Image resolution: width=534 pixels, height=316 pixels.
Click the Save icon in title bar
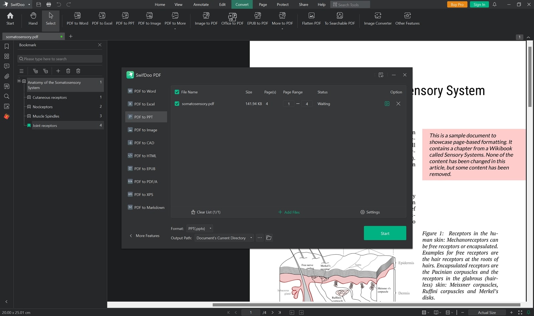(39, 4)
